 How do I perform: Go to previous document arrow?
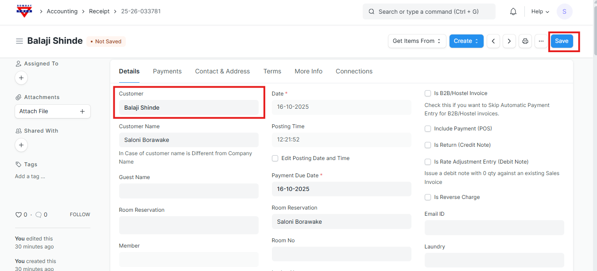click(493, 41)
